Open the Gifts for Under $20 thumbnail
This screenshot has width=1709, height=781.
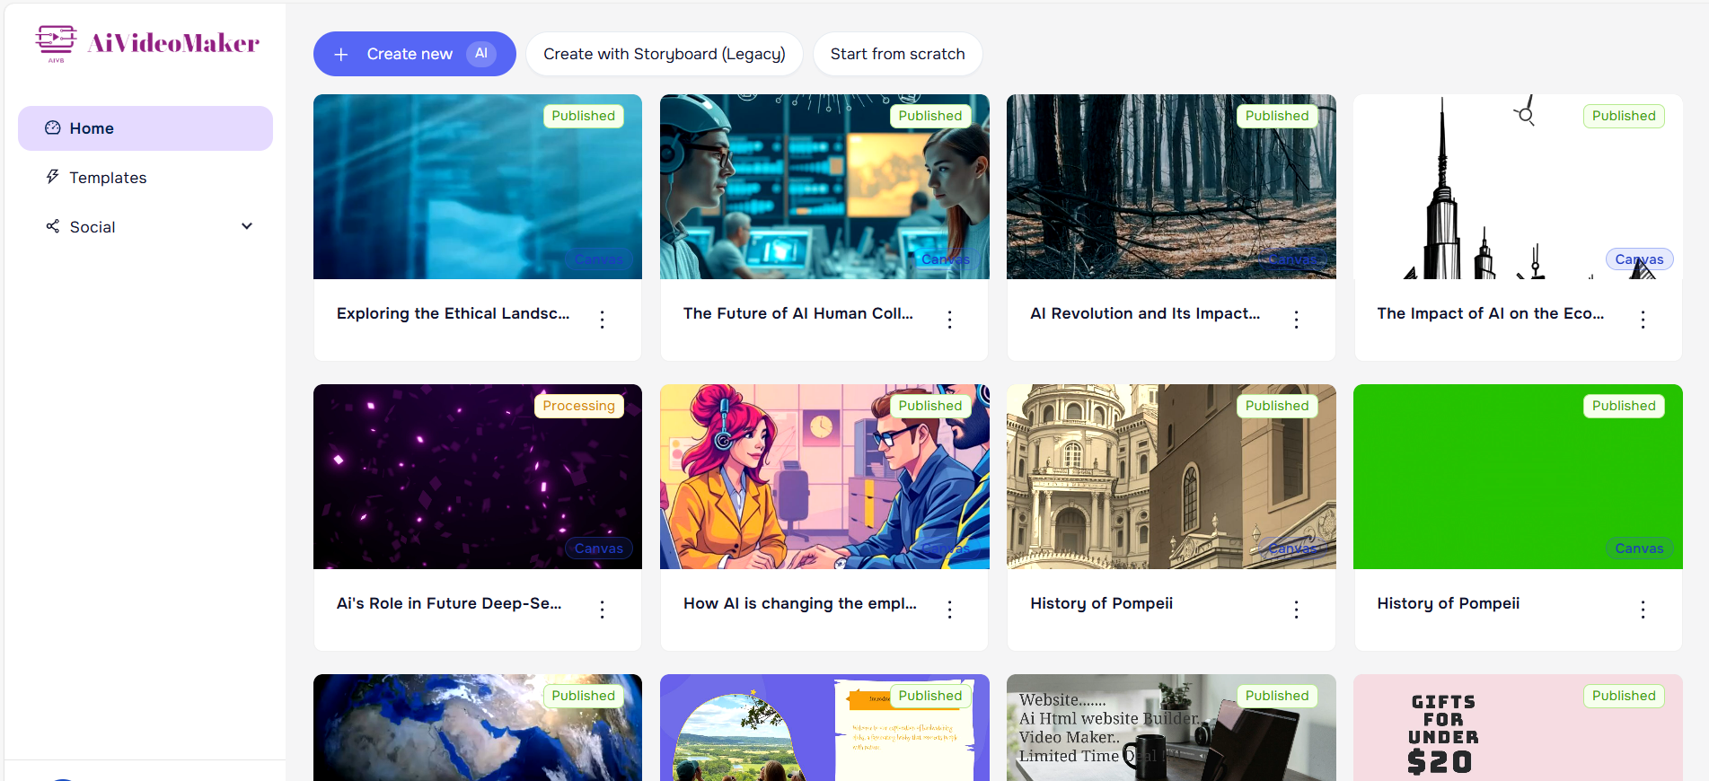click(1518, 727)
